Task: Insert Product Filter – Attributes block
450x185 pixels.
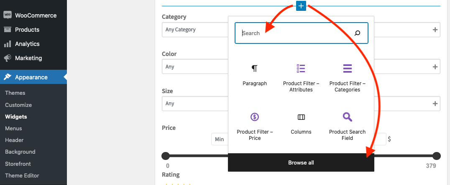Action: tap(301, 78)
